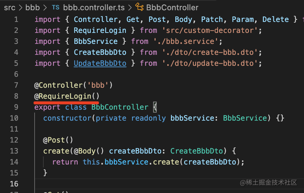The image size is (304, 193).
Task: Click the 'src/custom-decorator' import path
Action: click(211, 30)
